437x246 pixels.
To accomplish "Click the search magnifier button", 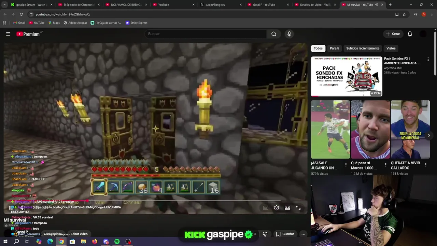I will tap(274, 34).
